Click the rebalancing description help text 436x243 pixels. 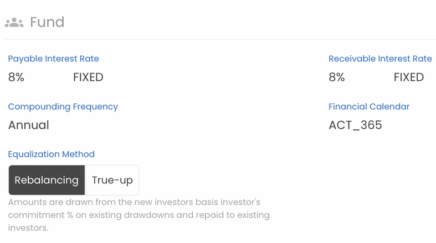[x=139, y=215]
